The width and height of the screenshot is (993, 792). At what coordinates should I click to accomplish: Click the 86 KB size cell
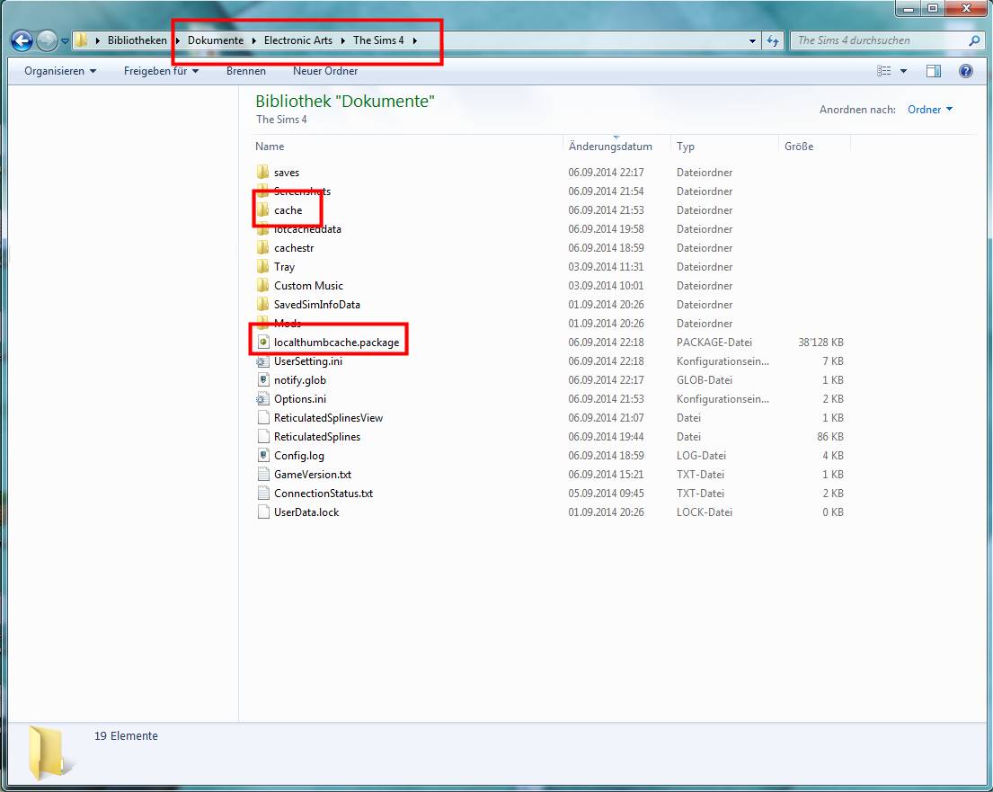point(829,437)
